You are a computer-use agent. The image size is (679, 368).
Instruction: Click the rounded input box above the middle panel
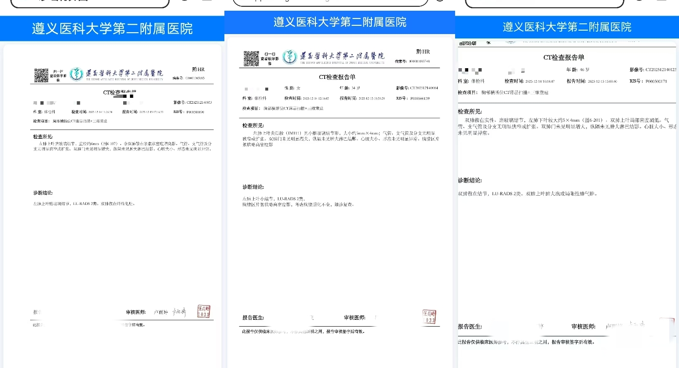click(x=330, y=2)
